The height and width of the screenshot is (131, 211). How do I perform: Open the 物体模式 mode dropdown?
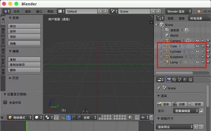(20, 117)
